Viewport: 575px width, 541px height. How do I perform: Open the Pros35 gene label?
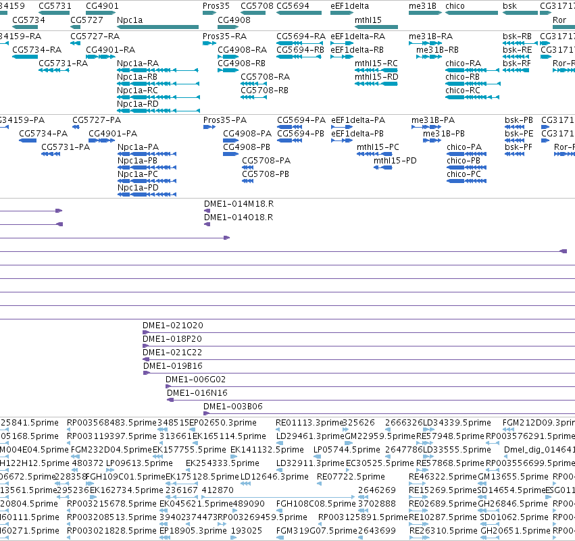(216, 6)
